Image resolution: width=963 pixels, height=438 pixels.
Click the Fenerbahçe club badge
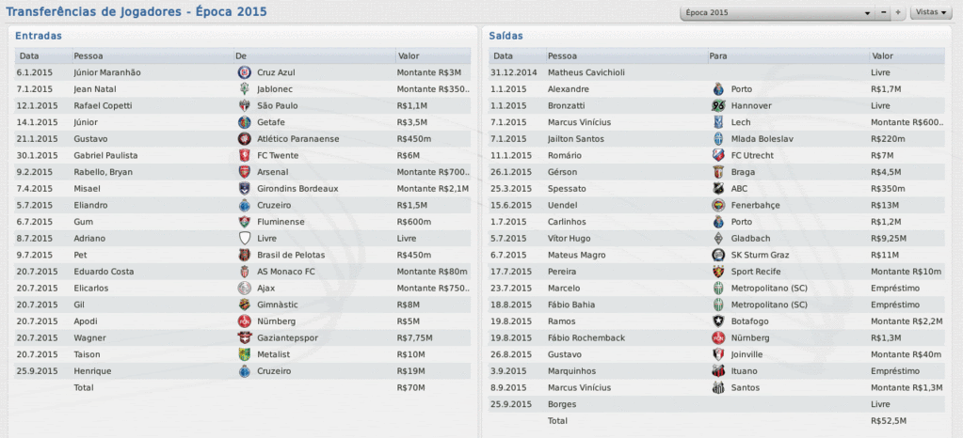click(718, 205)
